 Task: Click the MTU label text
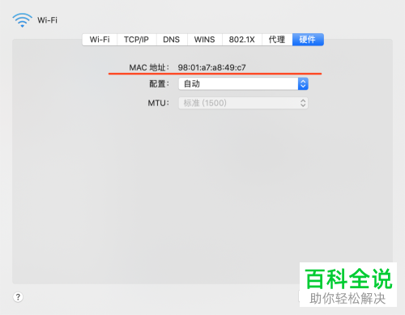click(158, 103)
